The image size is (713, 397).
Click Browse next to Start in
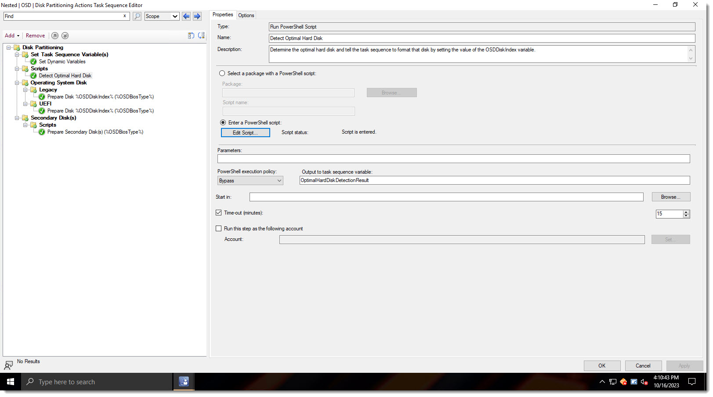coord(671,197)
